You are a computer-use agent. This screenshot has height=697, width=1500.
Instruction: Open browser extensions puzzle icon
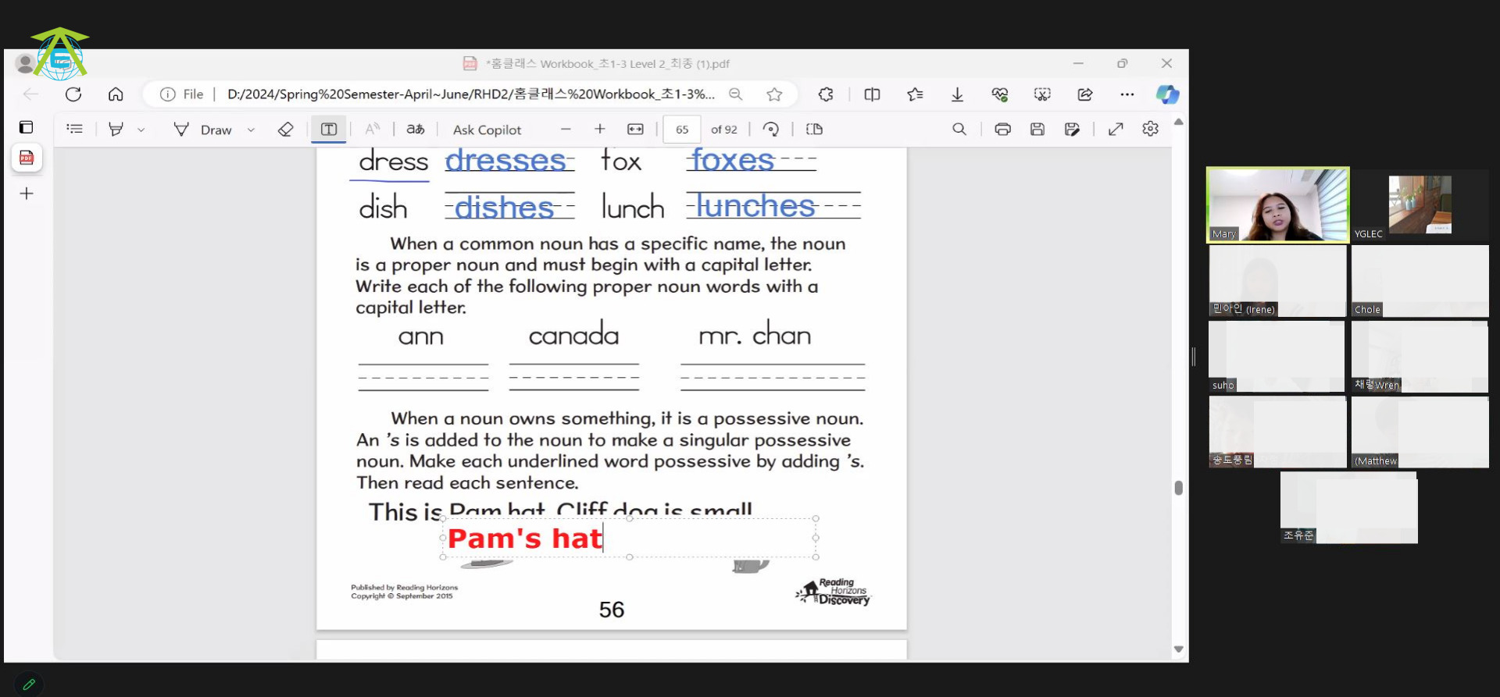click(x=826, y=94)
